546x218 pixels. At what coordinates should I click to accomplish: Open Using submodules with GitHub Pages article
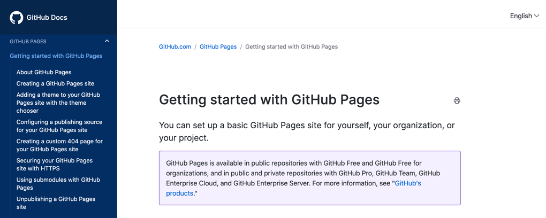pos(58,184)
